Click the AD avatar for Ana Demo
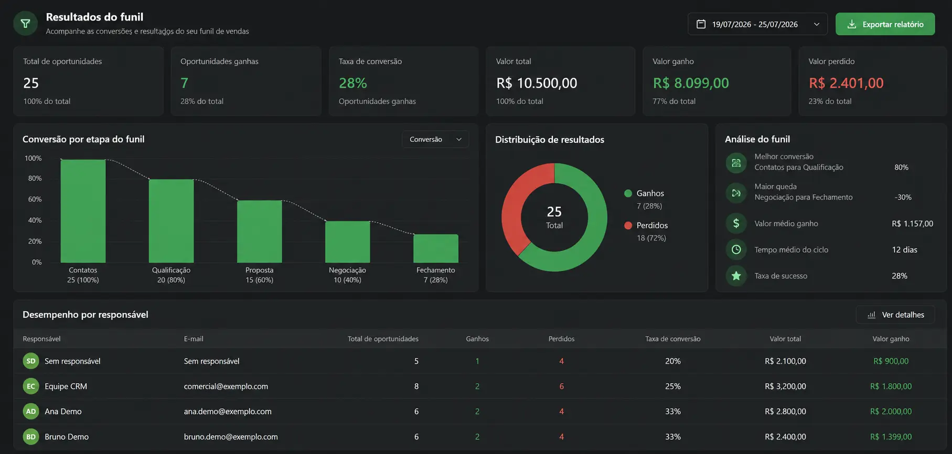The image size is (952, 454). point(31,411)
